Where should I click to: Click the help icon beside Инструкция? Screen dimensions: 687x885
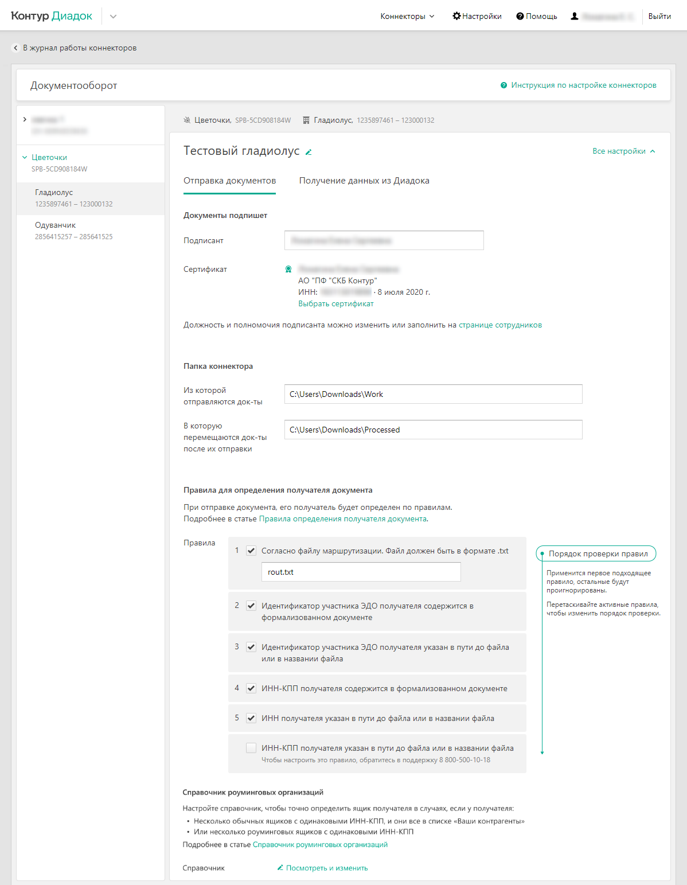(x=504, y=85)
